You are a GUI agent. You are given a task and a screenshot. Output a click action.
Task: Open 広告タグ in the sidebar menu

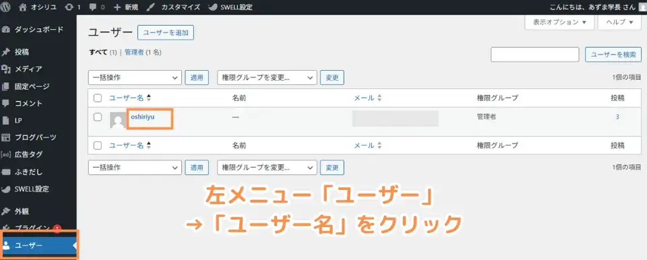pos(28,154)
